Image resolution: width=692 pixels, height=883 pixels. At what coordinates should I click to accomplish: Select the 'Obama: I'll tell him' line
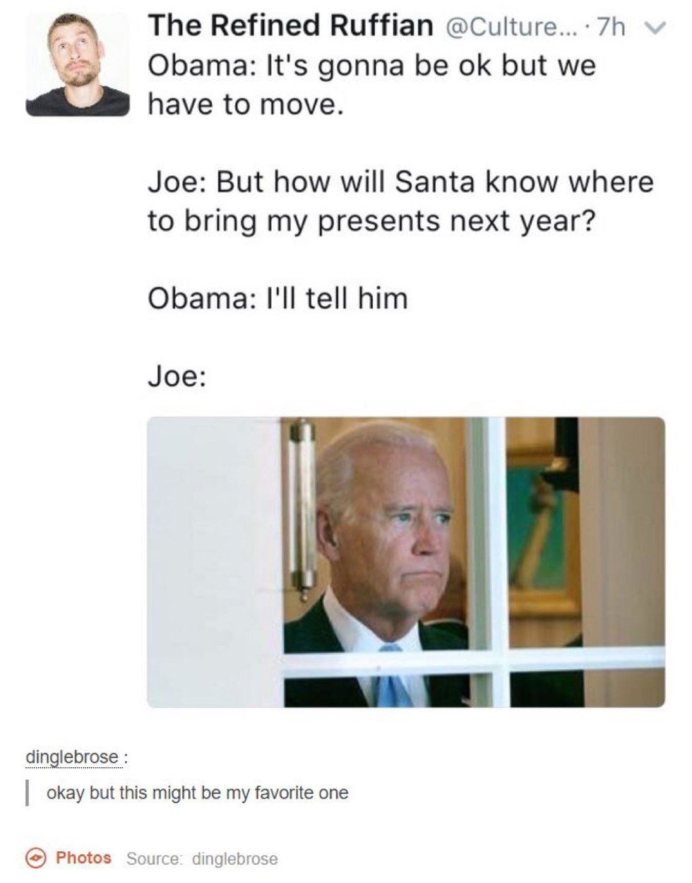pos(278,298)
